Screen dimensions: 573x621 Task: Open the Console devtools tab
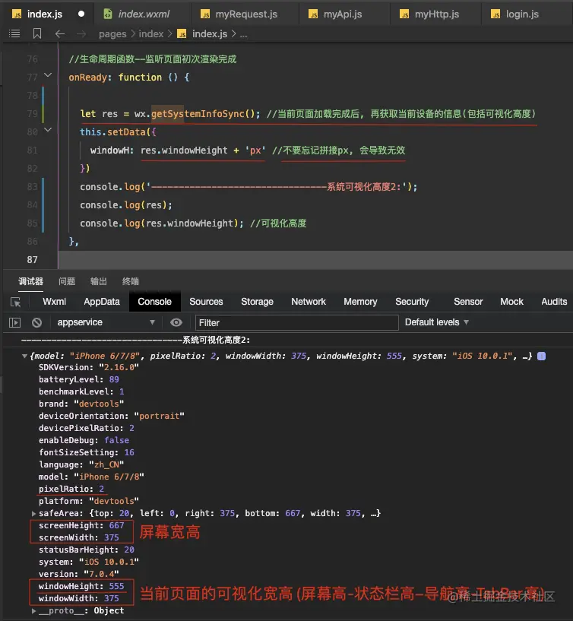(154, 302)
